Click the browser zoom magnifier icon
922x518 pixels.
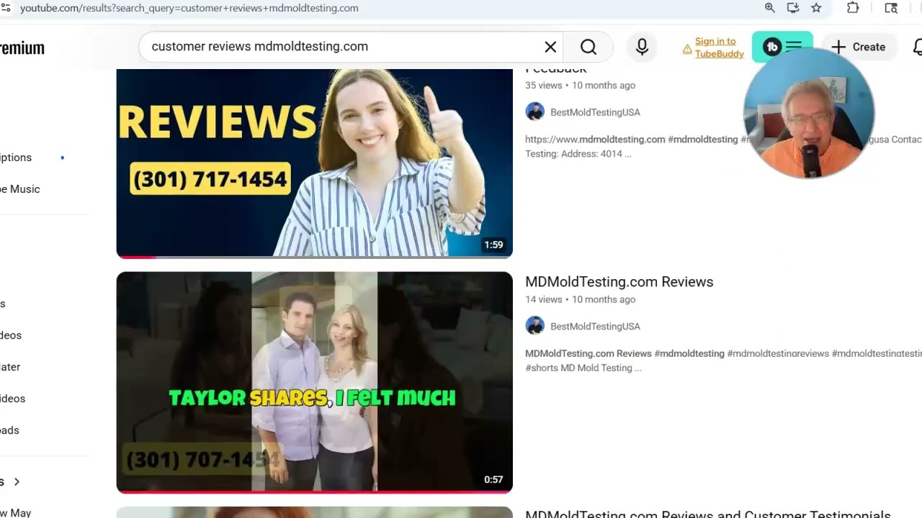point(770,8)
